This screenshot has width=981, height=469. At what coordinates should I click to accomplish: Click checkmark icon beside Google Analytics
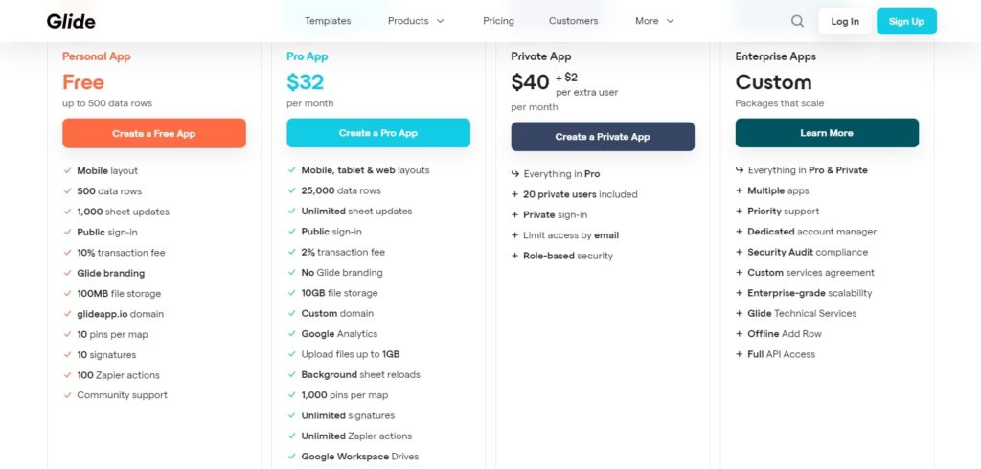click(x=291, y=334)
